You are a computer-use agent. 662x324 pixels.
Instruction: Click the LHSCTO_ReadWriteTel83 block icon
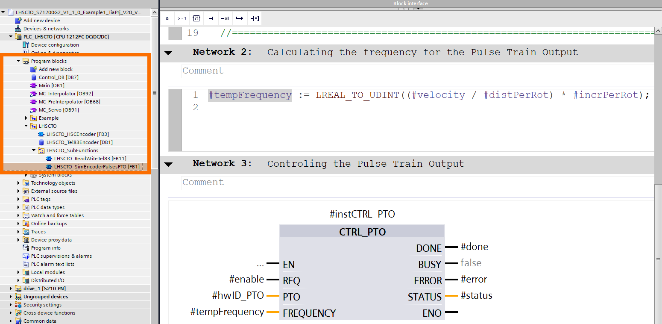(49, 159)
